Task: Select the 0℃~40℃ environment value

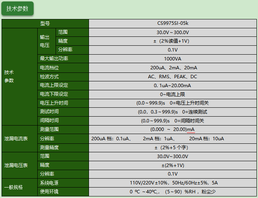Action: 173,192
